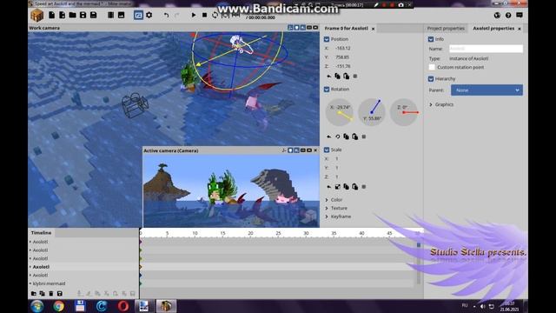Jump to frame 20 on timeline ruler
The width and height of the screenshot is (556, 313).
click(x=250, y=233)
